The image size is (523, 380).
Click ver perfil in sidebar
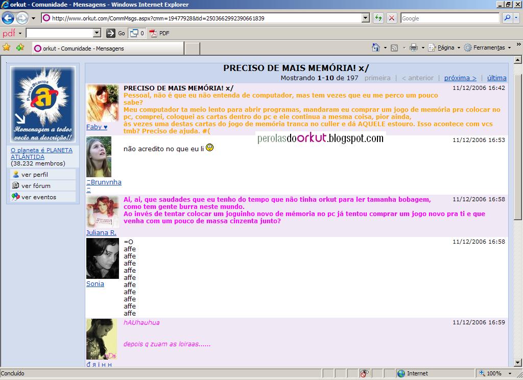35,175
